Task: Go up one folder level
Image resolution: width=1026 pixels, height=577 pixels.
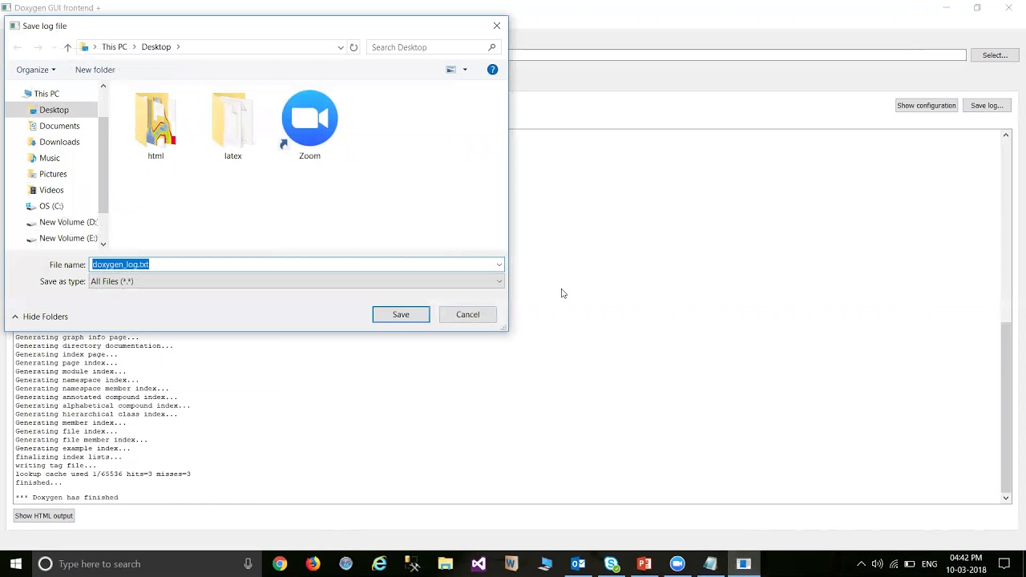Action: click(x=67, y=47)
